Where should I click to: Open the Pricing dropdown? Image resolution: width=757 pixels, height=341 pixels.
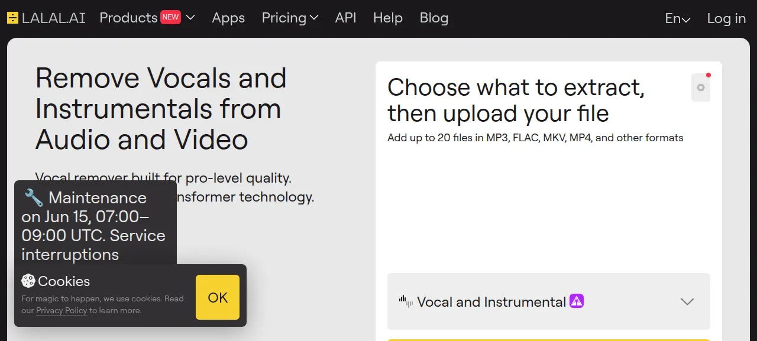[290, 18]
